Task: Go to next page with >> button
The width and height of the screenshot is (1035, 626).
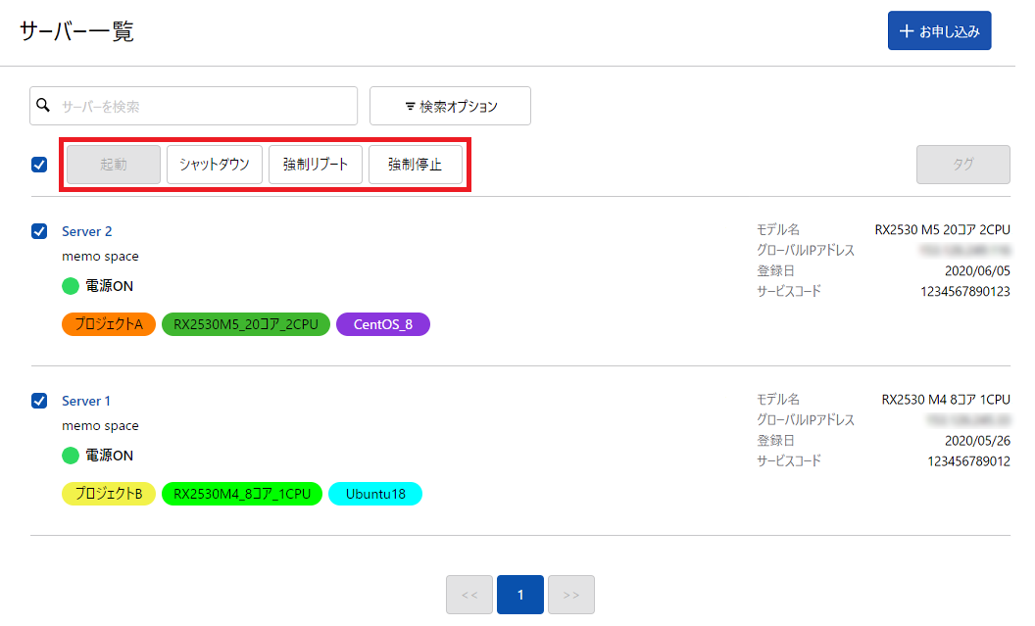Action: click(571, 595)
